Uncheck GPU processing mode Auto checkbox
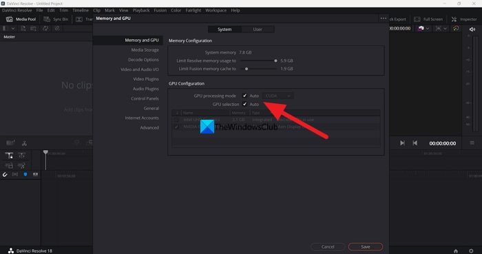Screen dimensions: 482x254 244,96
